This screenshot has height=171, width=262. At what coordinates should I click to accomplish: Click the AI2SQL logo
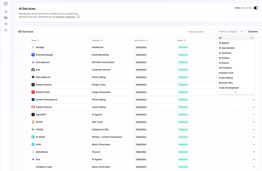click(x=33, y=129)
